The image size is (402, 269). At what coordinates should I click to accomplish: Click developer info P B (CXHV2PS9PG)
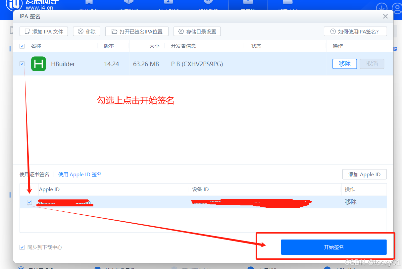coord(197,64)
